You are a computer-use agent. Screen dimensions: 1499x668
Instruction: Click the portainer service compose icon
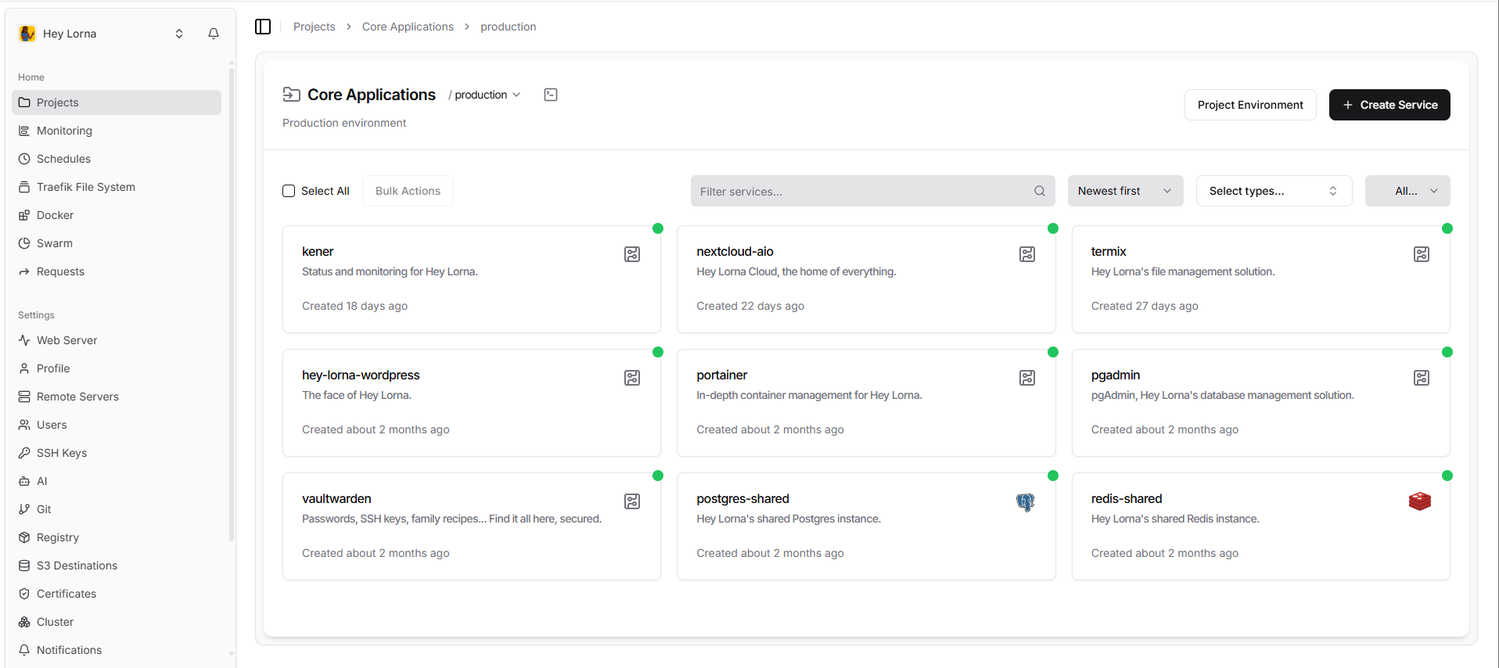coord(1027,378)
